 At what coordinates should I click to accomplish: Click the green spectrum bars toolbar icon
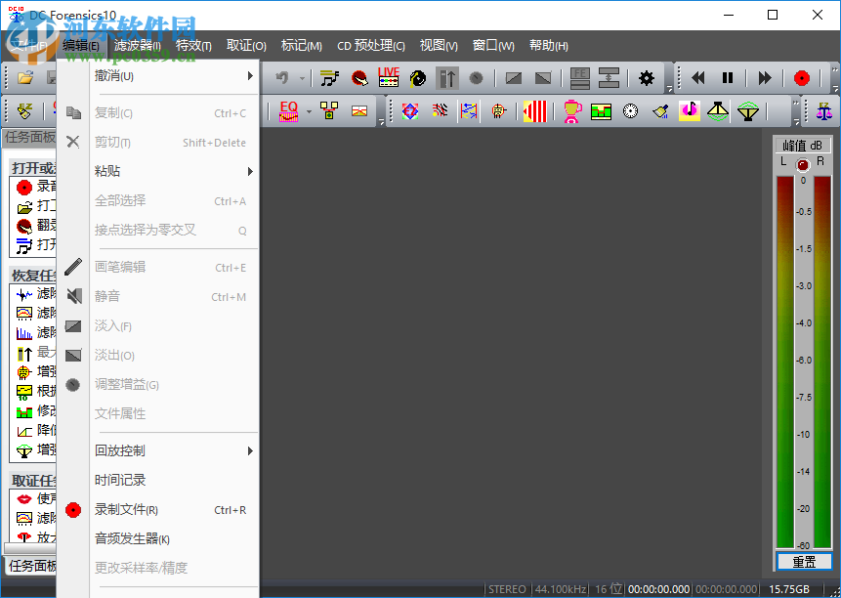pos(602,111)
